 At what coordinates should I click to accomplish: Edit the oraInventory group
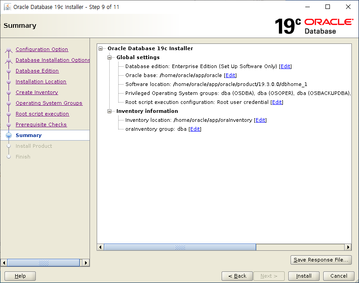(195, 129)
